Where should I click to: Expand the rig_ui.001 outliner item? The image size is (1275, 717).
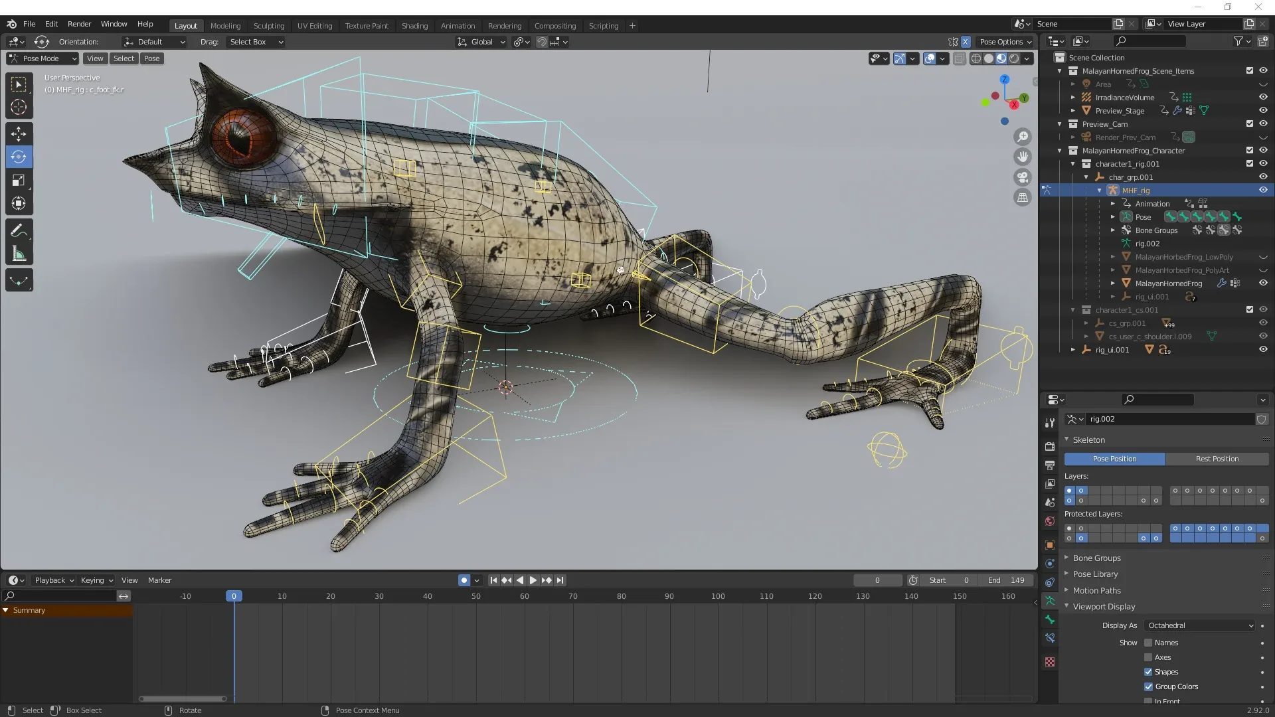coord(1073,350)
